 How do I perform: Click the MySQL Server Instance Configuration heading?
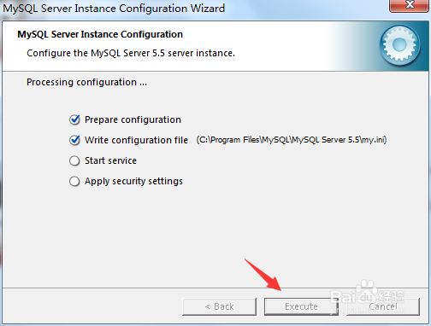pos(100,34)
